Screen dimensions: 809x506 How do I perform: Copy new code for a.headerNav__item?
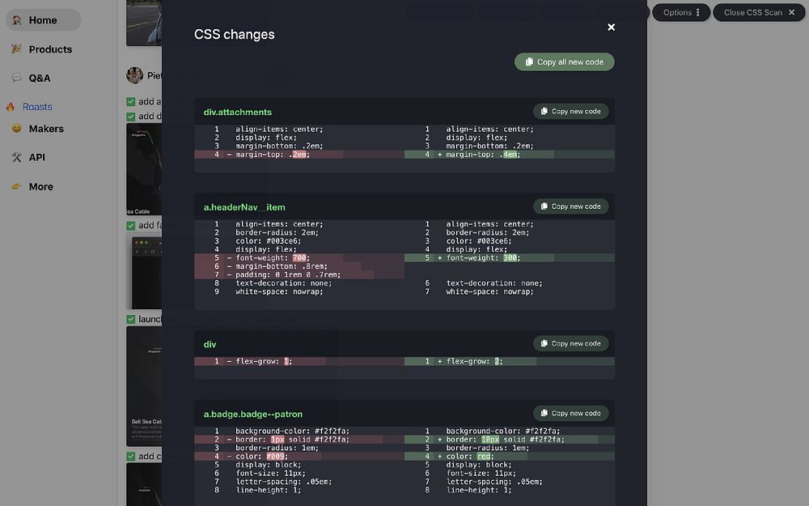[570, 206]
